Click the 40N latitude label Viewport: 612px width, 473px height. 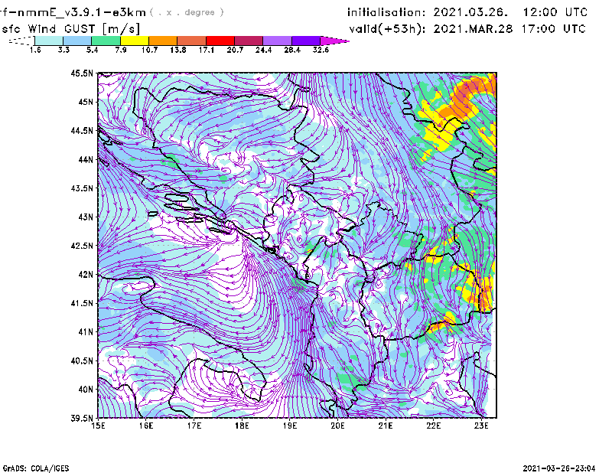(86, 389)
